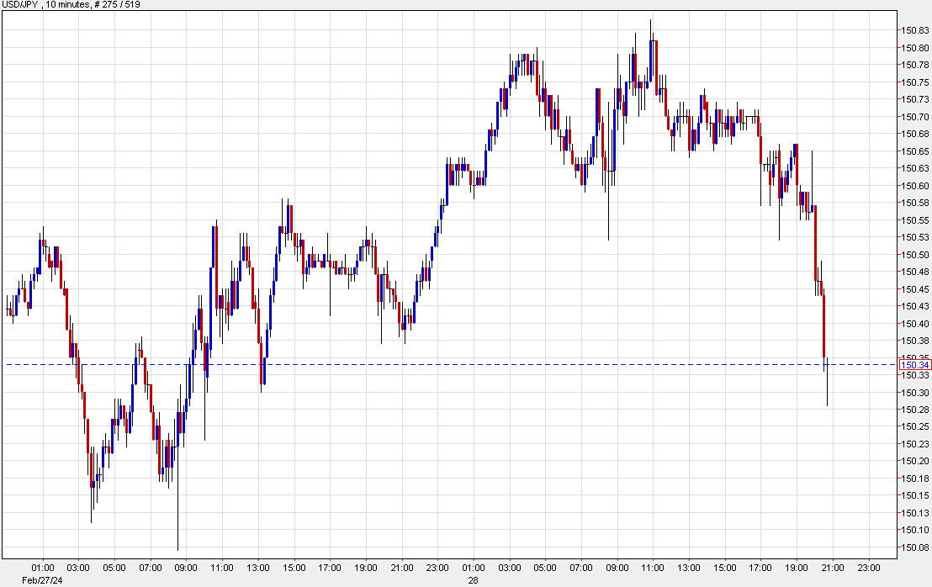Click the Feb/27/24 date label
This screenshot has height=587, width=932.
point(42,580)
